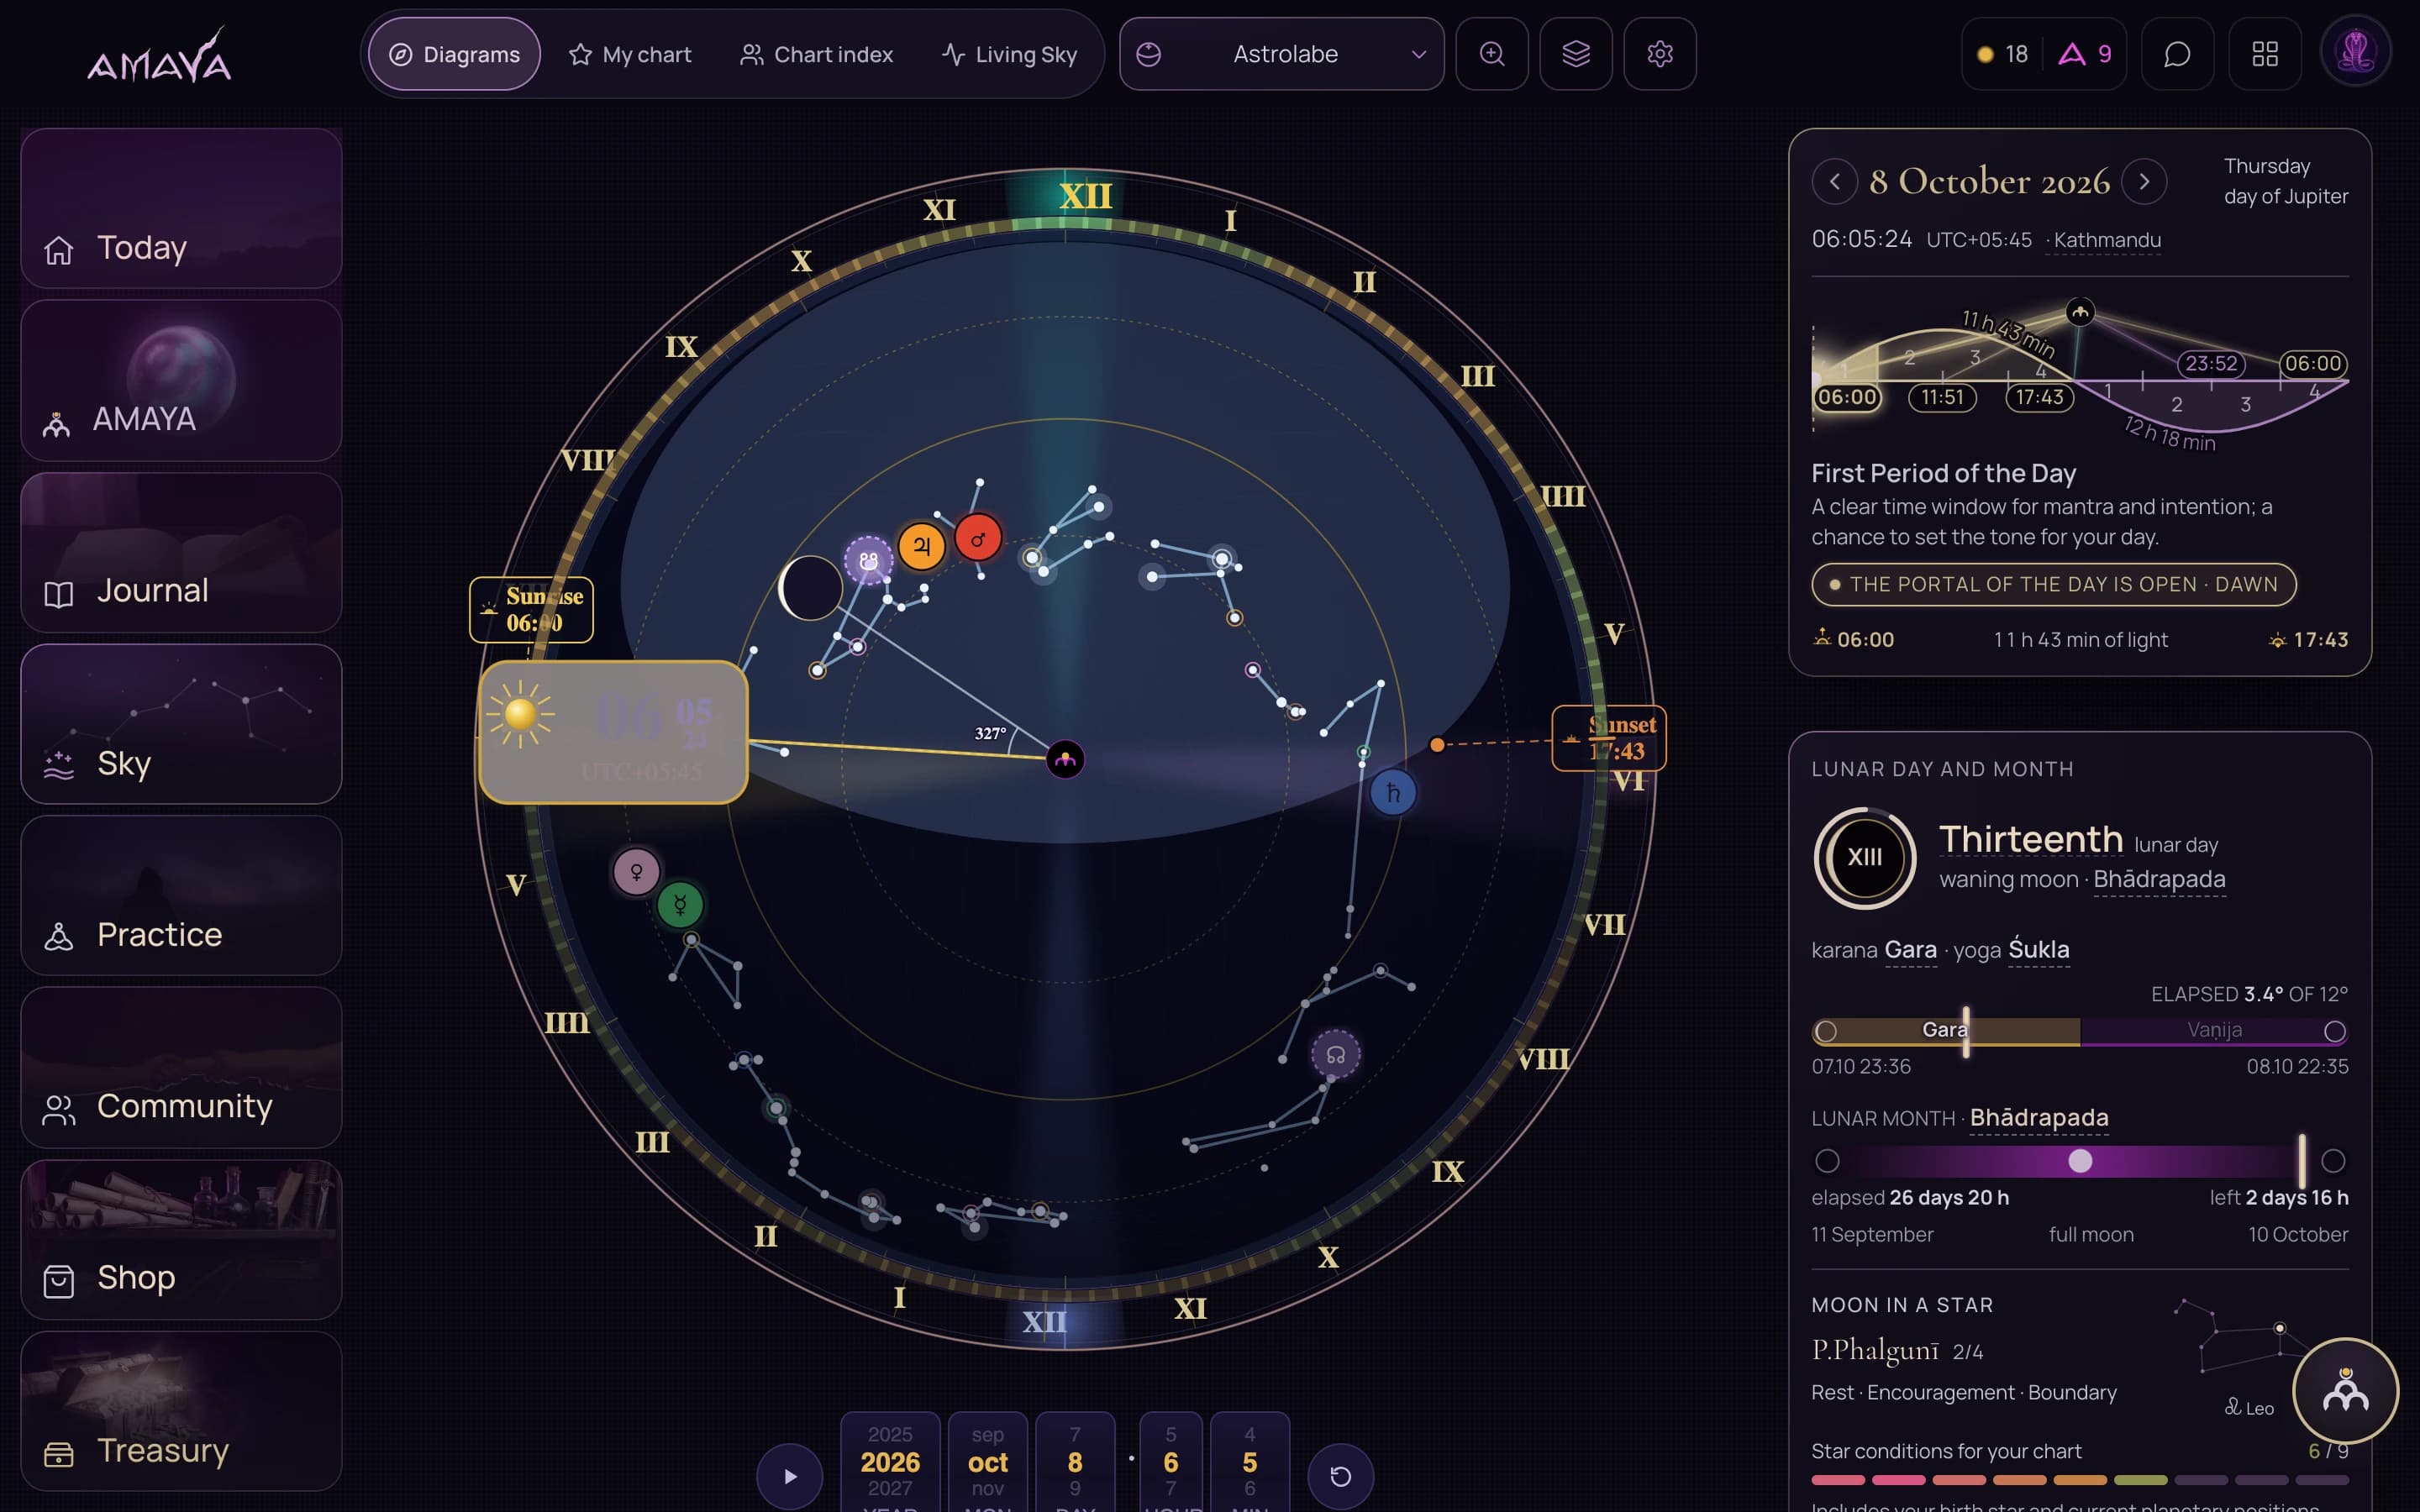Select the year 2026 picker
This screenshot has width=2420, height=1512.
click(890, 1462)
